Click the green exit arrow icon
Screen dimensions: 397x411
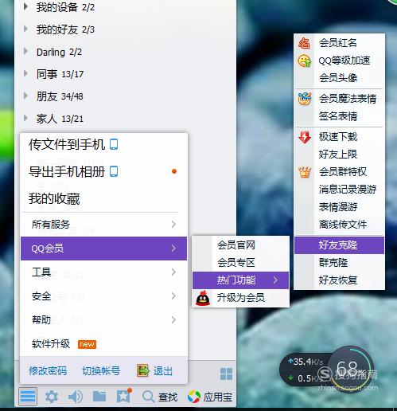click(143, 370)
